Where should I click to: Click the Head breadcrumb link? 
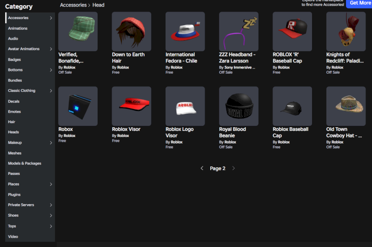pyautogui.click(x=98, y=5)
